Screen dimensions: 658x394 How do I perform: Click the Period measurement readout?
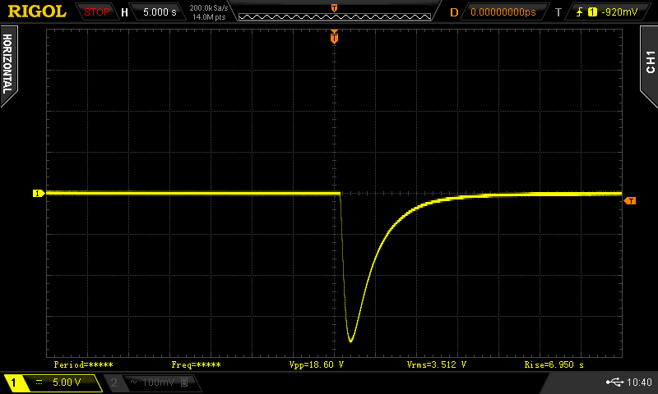(83, 364)
